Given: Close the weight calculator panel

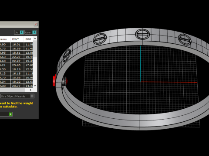Looking at the screenshot, I should click(x=36, y=24).
